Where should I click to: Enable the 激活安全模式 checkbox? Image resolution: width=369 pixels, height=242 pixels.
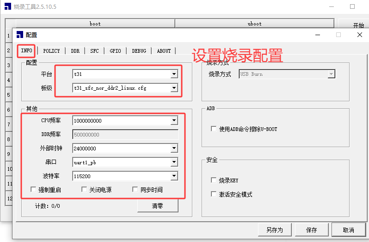point(214,194)
